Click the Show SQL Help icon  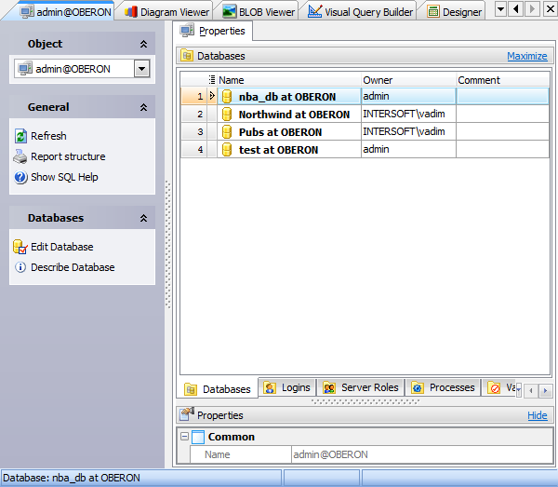pyautogui.click(x=20, y=177)
